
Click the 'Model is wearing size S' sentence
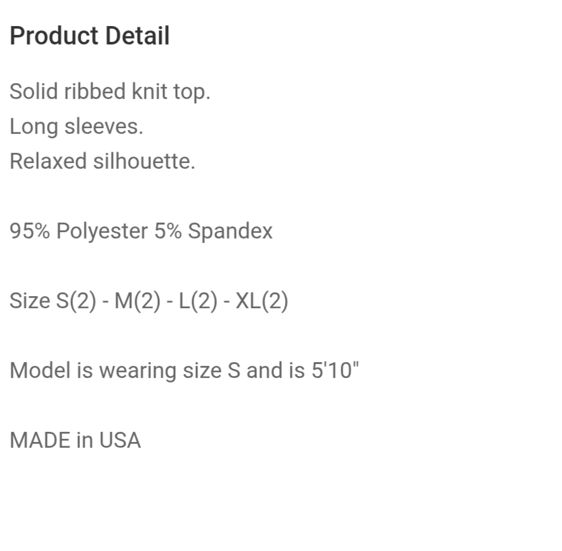(x=125, y=370)
